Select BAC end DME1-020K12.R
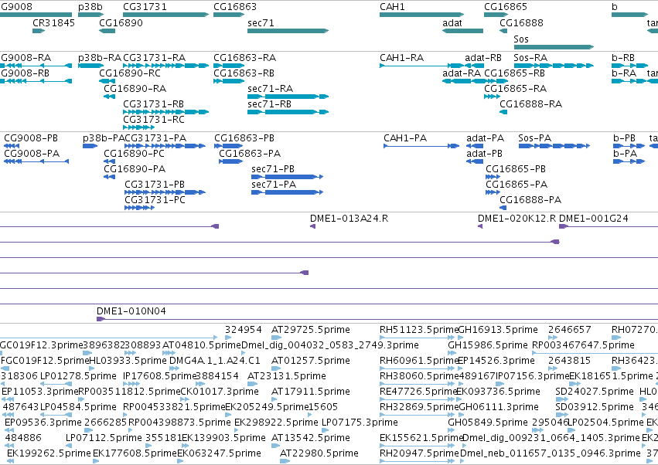658x465 pixels. [517, 218]
